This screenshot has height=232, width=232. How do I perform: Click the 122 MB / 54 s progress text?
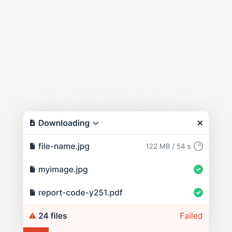[x=168, y=147]
